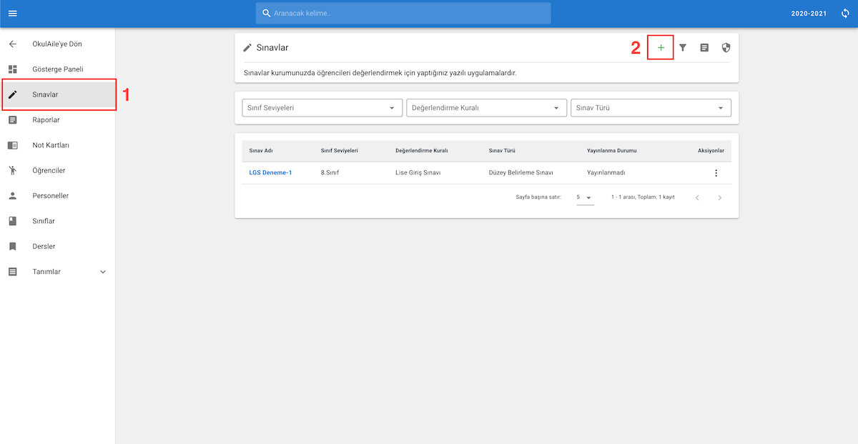This screenshot has height=444, width=858.
Task: Open the hamburger main menu
Action: pyautogui.click(x=12, y=14)
